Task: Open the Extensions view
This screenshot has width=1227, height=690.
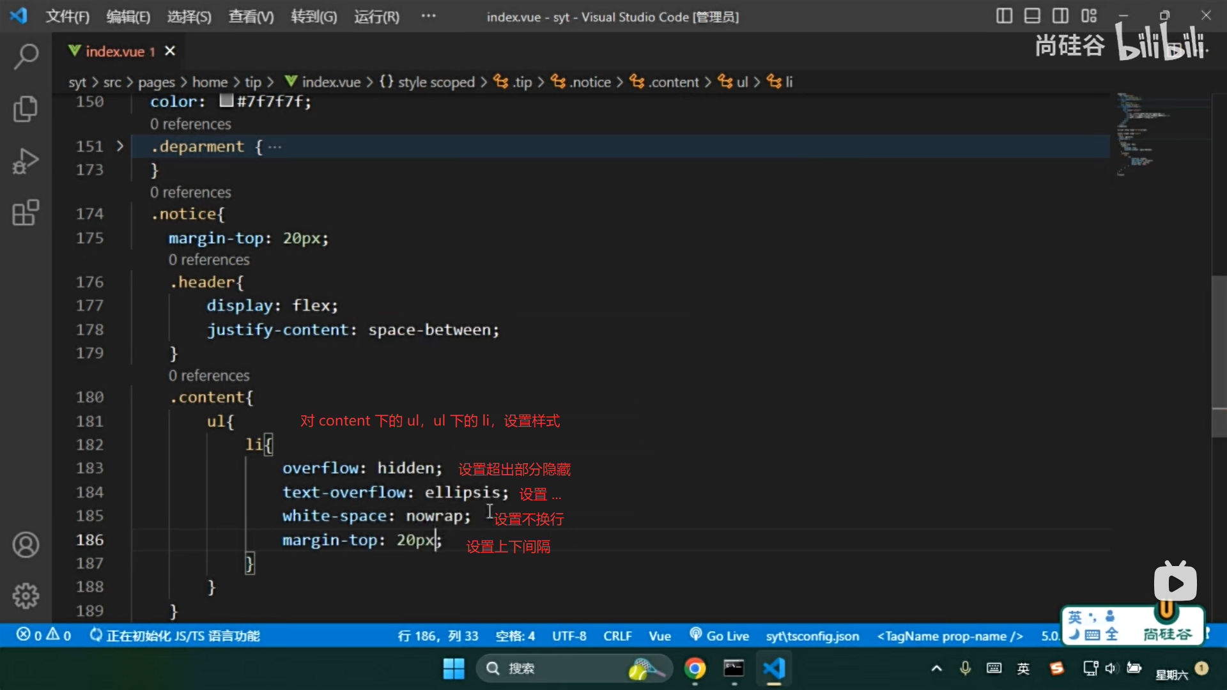Action: (x=26, y=213)
